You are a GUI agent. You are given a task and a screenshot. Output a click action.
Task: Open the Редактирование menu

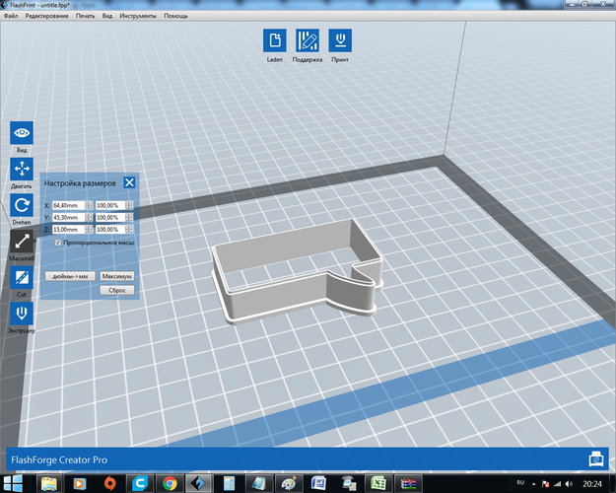(46, 16)
